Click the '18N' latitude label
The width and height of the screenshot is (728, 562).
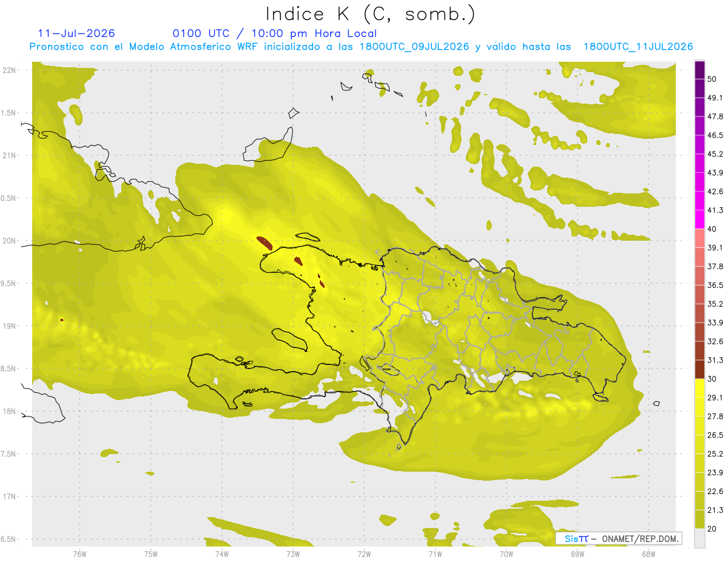(x=10, y=412)
